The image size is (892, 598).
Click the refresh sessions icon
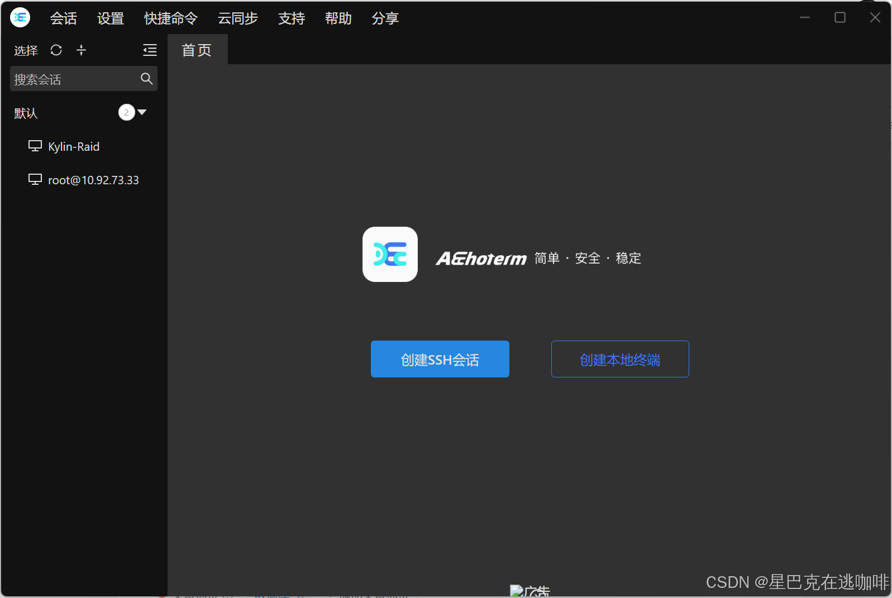[x=56, y=50]
